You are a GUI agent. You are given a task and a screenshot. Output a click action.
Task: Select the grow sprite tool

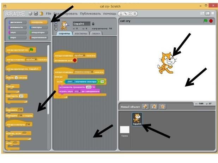(x=130, y=14)
